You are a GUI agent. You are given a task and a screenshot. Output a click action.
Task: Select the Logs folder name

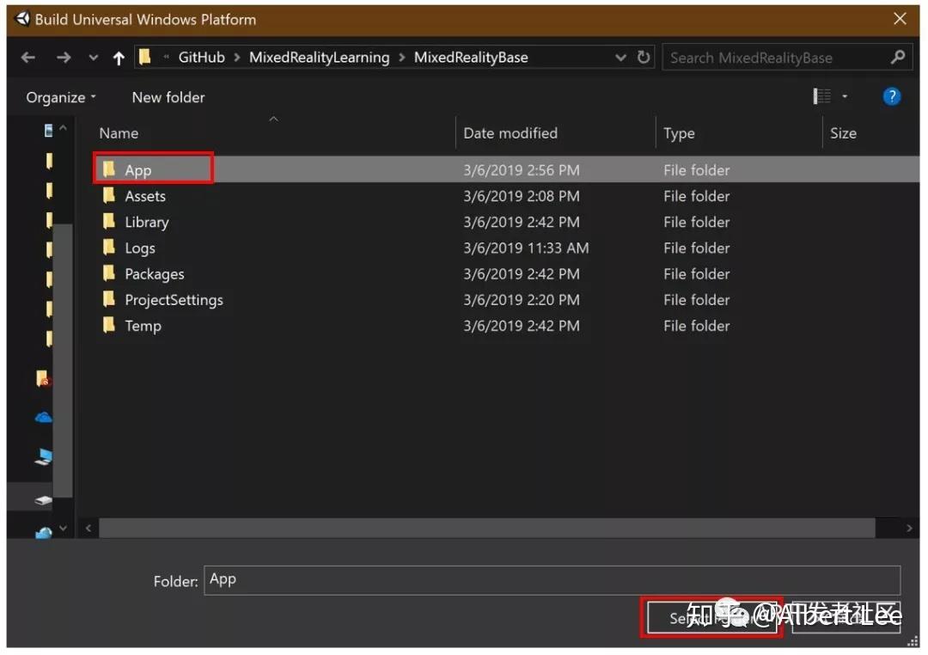click(140, 248)
